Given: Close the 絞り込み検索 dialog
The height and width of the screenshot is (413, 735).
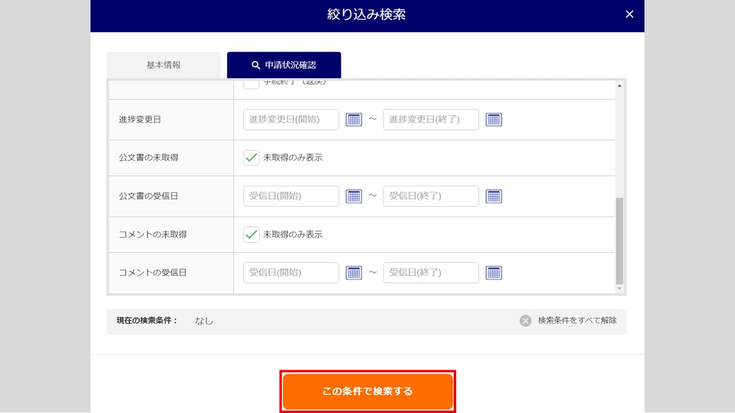Looking at the screenshot, I should click(629, 15).
